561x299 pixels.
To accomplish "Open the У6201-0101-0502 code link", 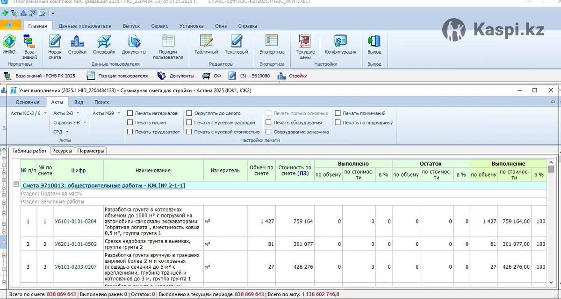I will point(76,244).
